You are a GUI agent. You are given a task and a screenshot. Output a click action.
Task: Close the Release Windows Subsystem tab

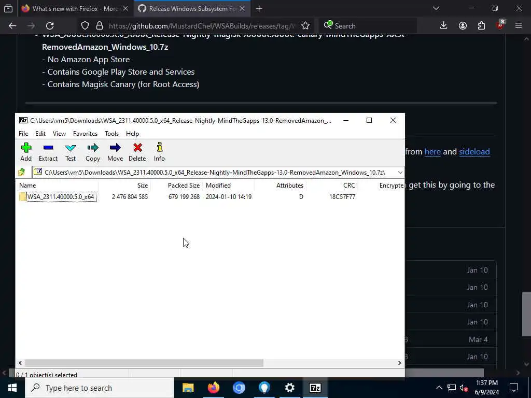pos(242,9)
